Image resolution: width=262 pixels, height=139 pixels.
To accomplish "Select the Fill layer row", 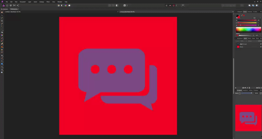I will pyautogui.click(x=249, y=47).
